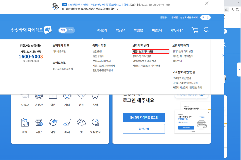The width and height of the screenshot is (241, 160).
Task: Select the 건강 insurance icon
Action: coord(81,97)
